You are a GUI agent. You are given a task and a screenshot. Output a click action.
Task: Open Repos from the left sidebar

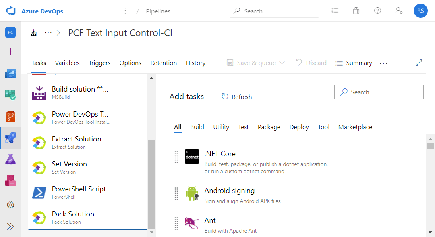tap(10, 116)
